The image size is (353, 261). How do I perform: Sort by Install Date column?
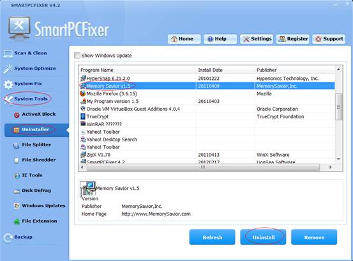[225, 70]
